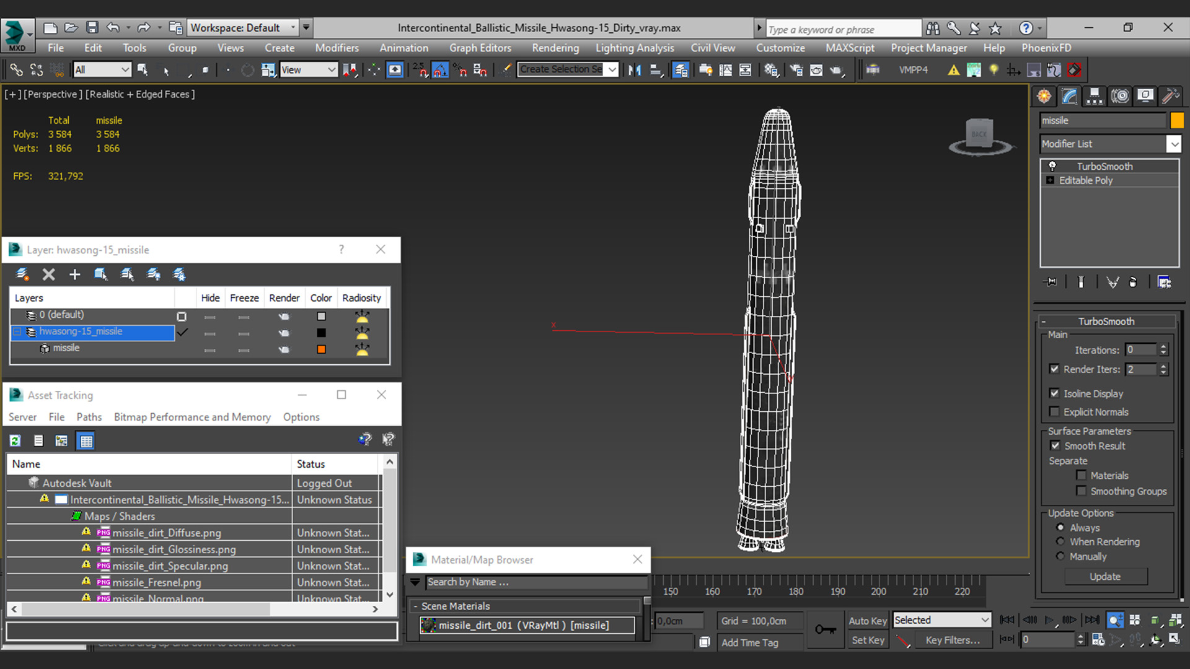1190x669 pixels.
Task: Click the Select and Link chain icon
Action: [16, 70]
